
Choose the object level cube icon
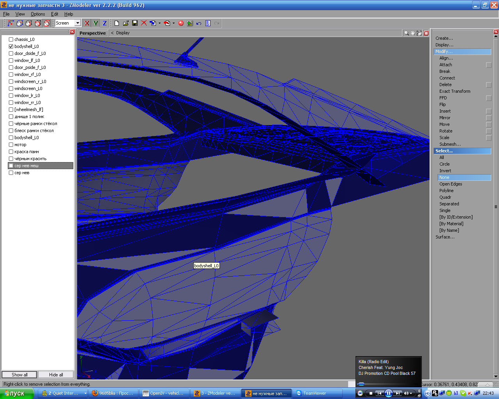[x=38, y=23]
